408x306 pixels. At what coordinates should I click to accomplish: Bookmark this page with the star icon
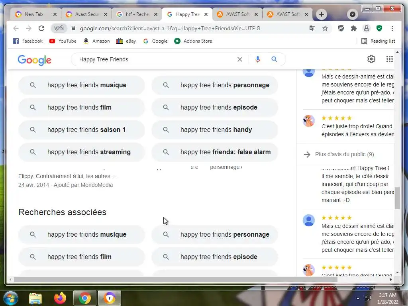[x=325, y=28]
